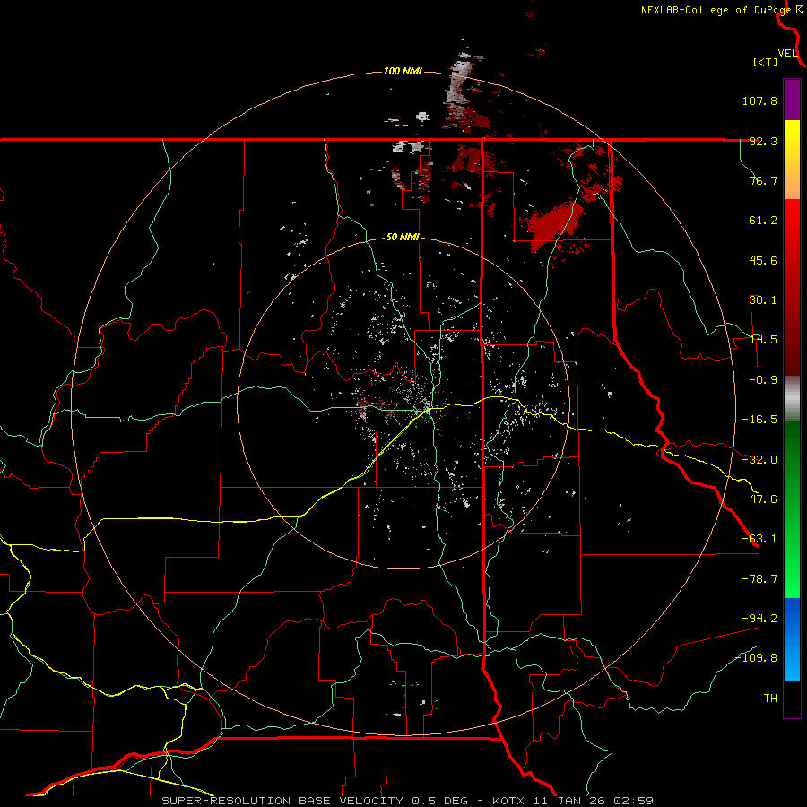The image size is (807, 807).
Task: Click the -32.0 scale value
Action: [759, 460]
